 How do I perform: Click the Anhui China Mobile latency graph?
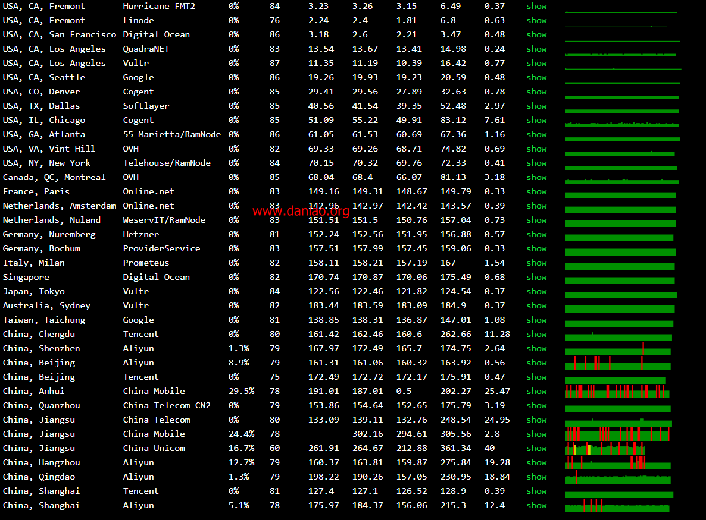(x=617, y=392)
